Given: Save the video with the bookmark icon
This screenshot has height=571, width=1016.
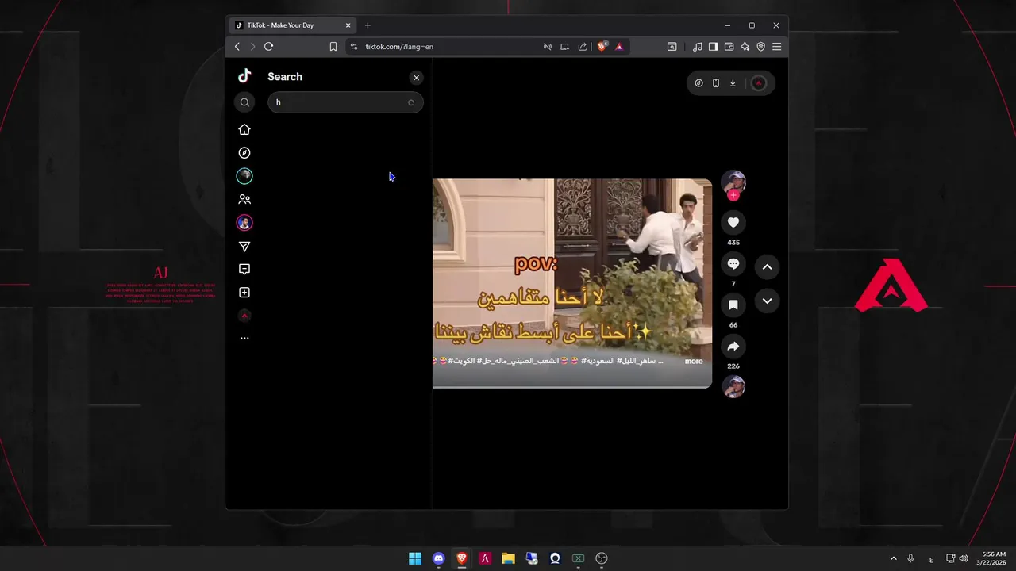Looking at the screenshot, I should (x=733, y=305).
